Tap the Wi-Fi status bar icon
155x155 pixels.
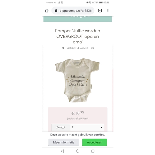62,2
